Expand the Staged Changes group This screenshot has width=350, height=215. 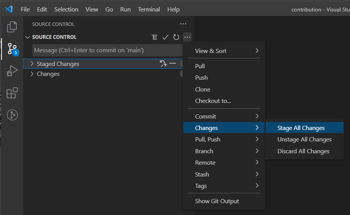click(32, 64)
